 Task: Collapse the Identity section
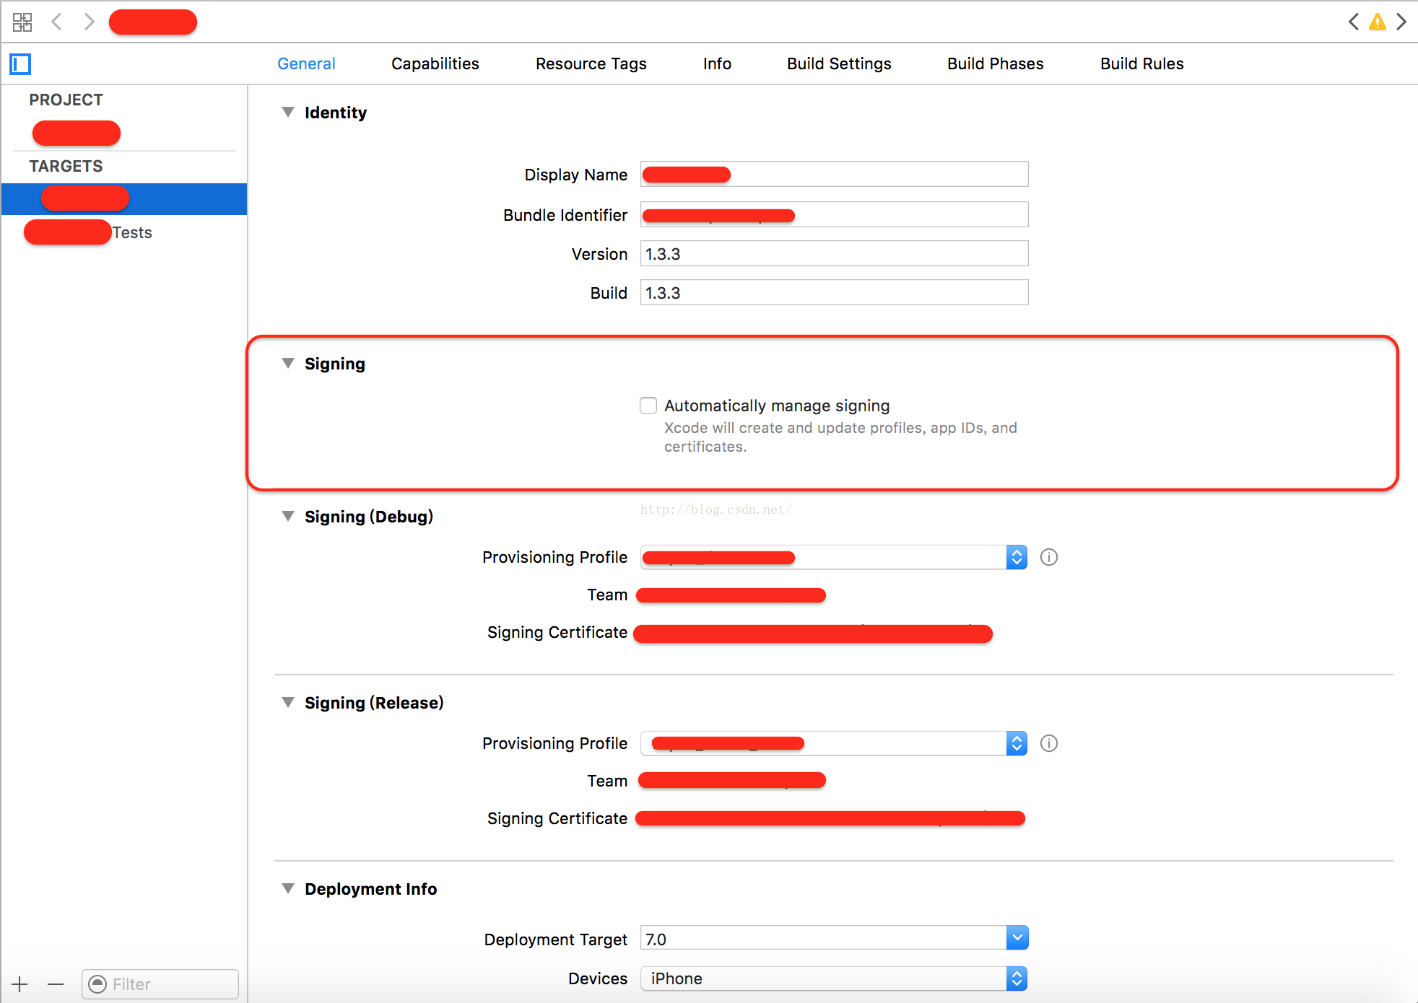pyautogui.click(x=288, y=113)
